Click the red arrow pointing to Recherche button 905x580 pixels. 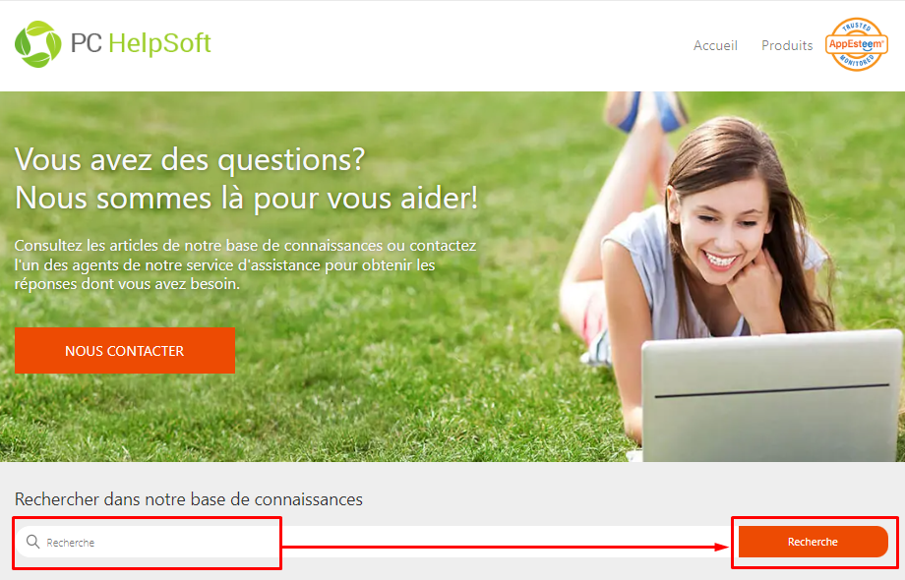(506, 547)
